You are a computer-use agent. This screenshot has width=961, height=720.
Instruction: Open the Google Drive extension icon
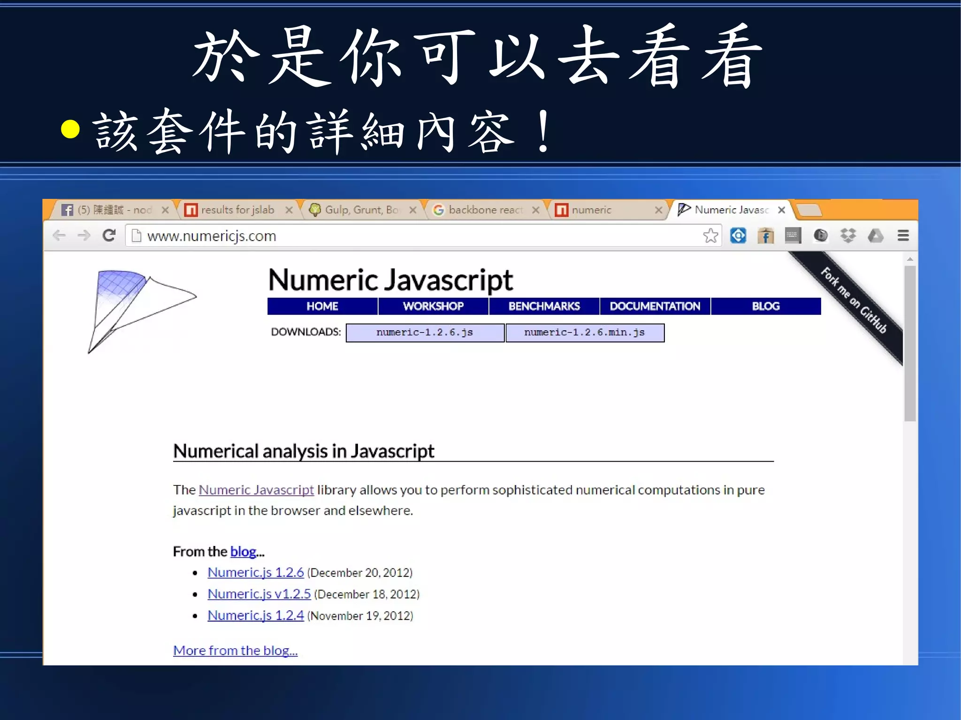tap(876, 235)
